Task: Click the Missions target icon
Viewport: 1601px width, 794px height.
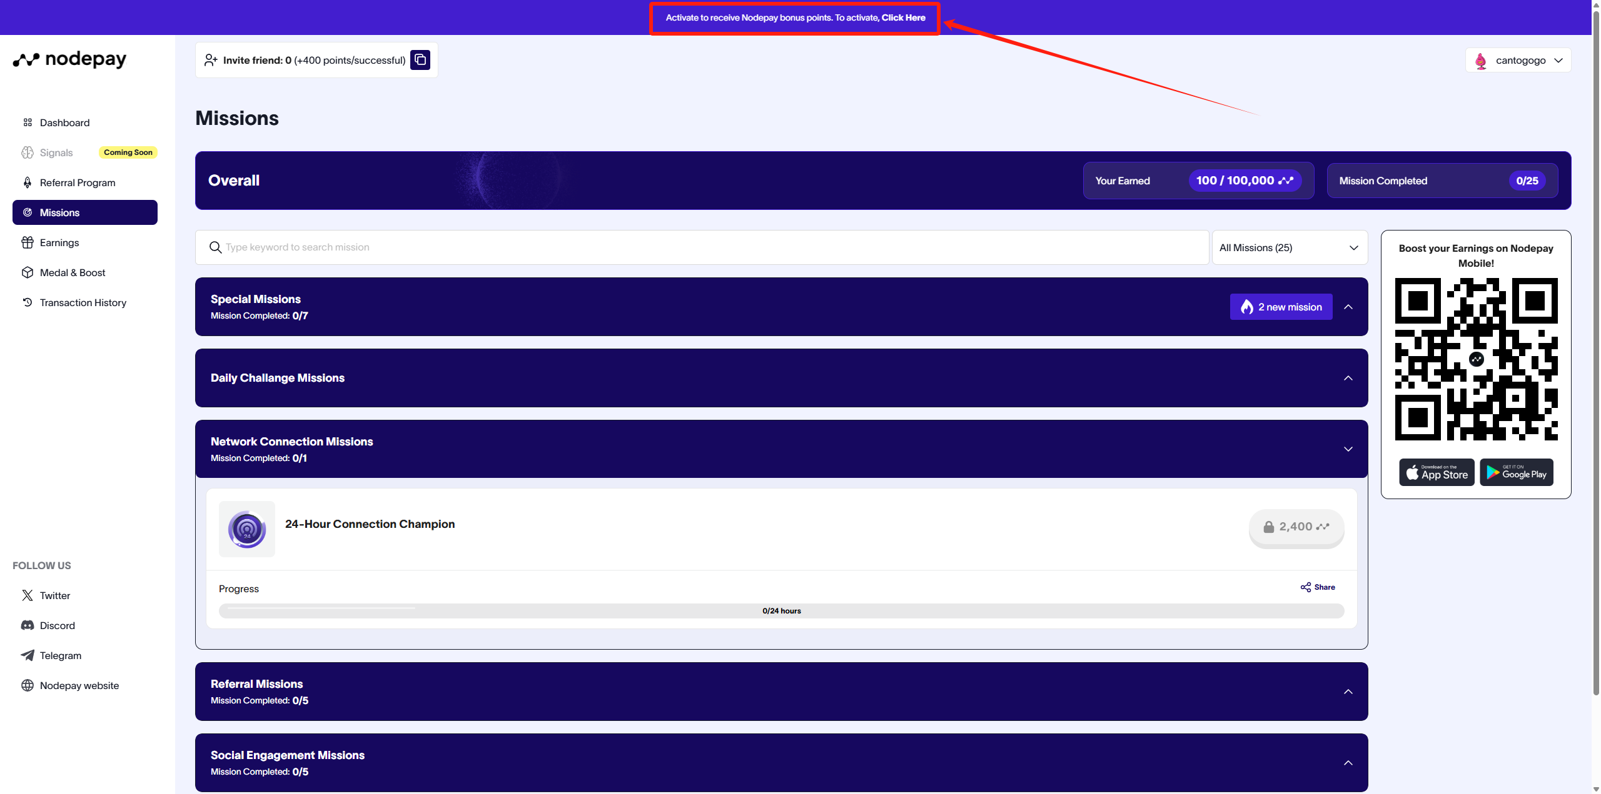Action: (x=28, y=212)
